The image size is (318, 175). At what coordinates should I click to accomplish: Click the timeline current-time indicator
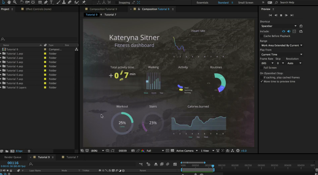[x=213, y=166]
